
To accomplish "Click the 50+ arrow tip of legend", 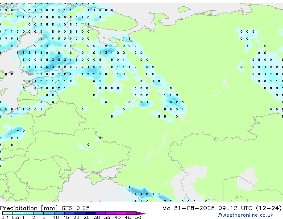I will (141, 213).
